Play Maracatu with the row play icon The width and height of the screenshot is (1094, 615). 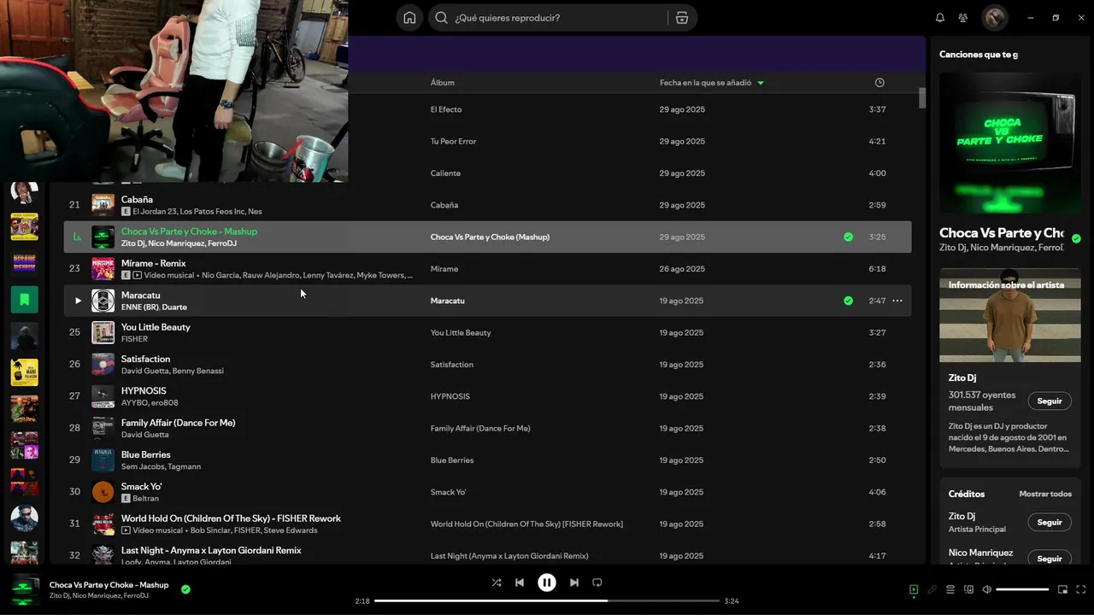[x=78, y=301]
